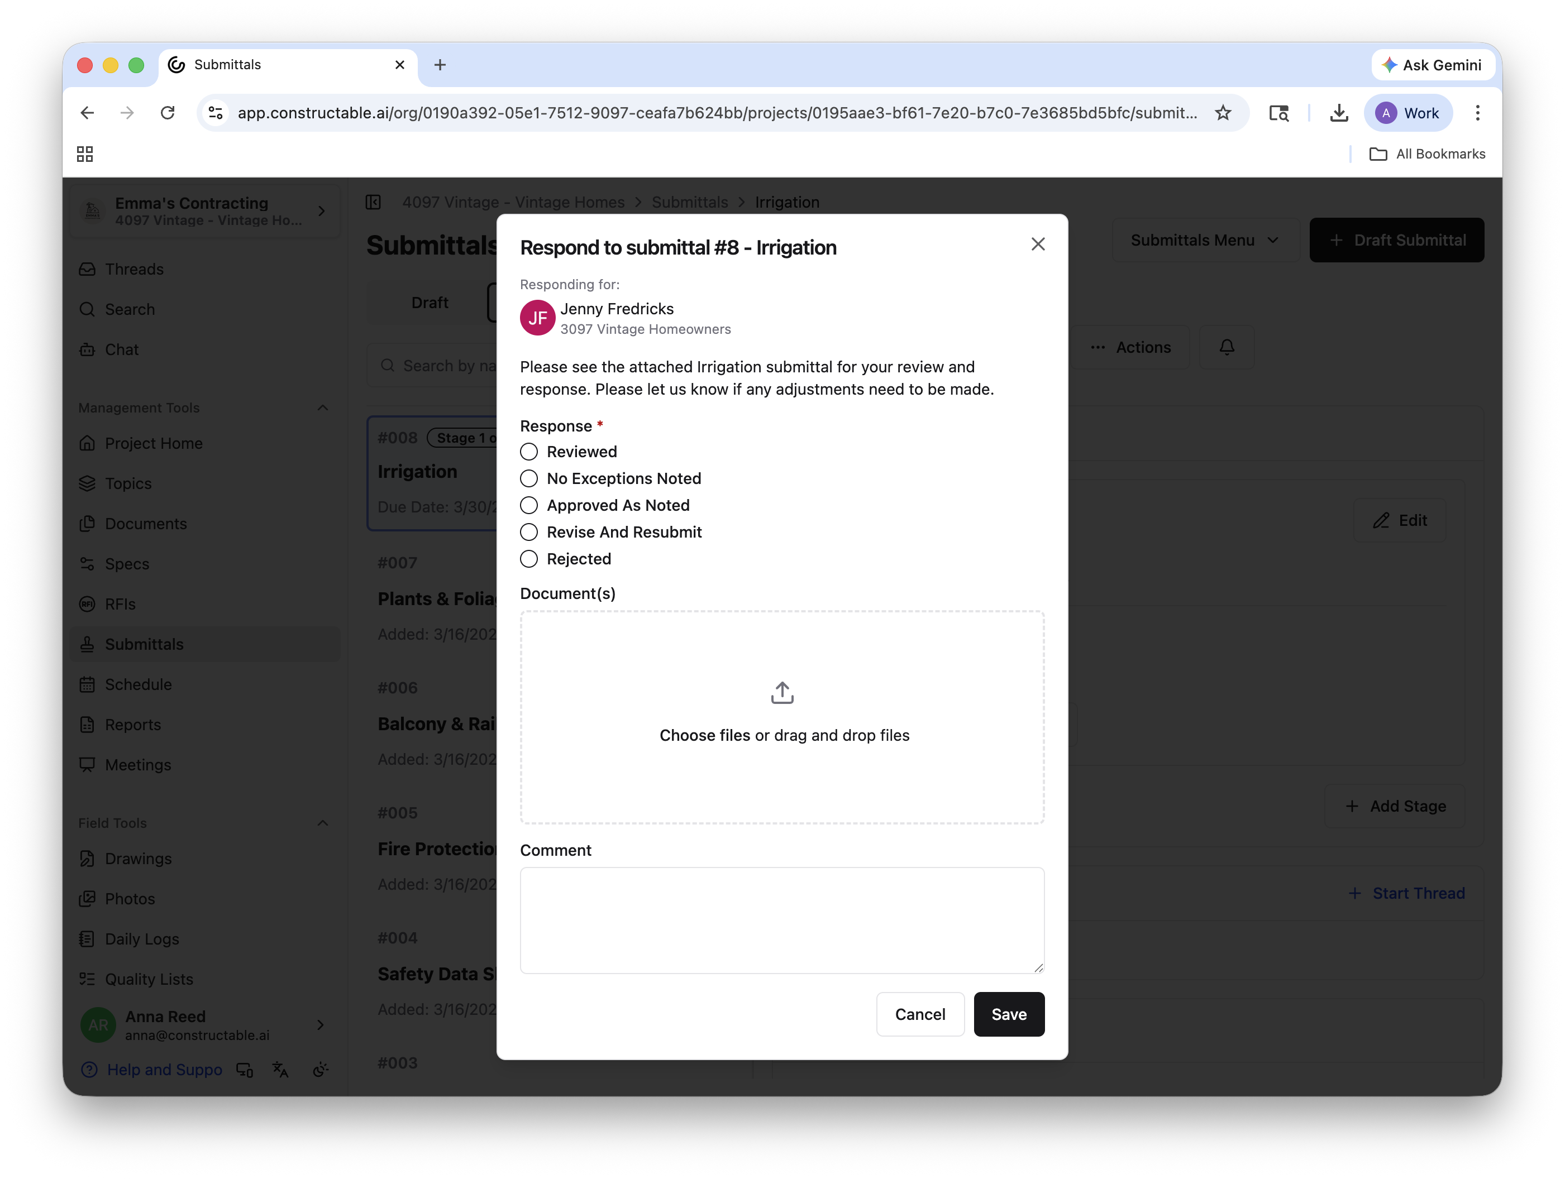The width and height of the screenshot is (1565, 1179).
Task: Switch to the Draft tab
Action: (x=430, y=303)
